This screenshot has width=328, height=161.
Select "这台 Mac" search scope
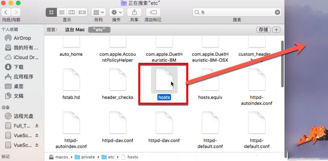tap(75, 30)
